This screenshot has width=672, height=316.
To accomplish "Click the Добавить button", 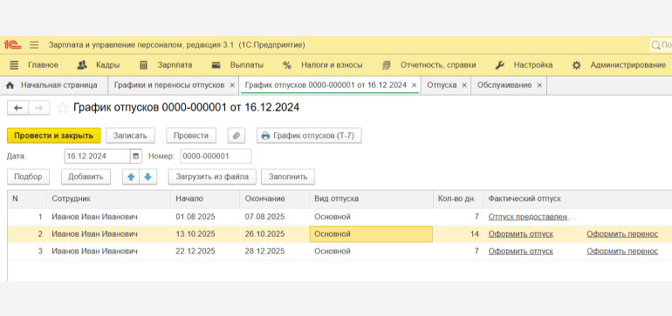I will coord(86,177).
